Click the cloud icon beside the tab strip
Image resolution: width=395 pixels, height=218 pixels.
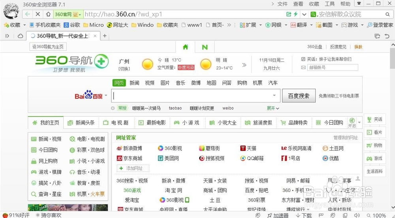(x=21, y=36)
